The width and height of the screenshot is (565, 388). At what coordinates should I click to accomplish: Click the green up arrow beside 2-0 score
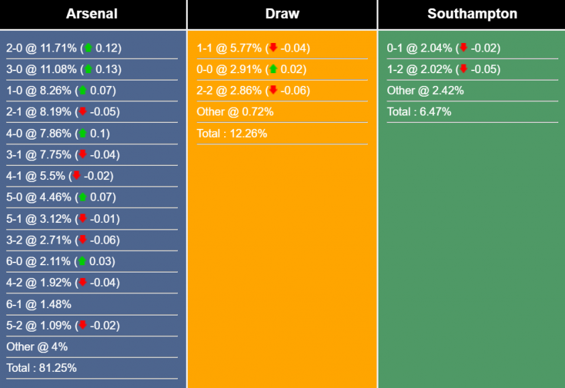88,48
